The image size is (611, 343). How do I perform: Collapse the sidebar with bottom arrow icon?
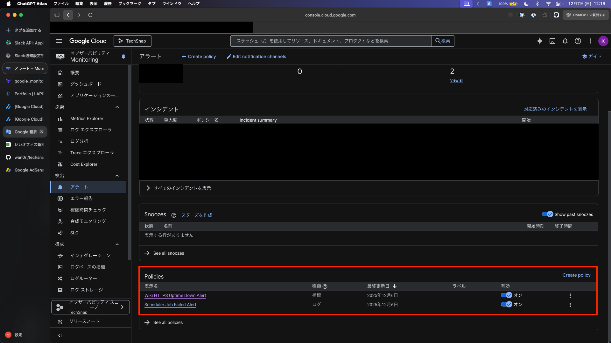click(x=60, y=336)
